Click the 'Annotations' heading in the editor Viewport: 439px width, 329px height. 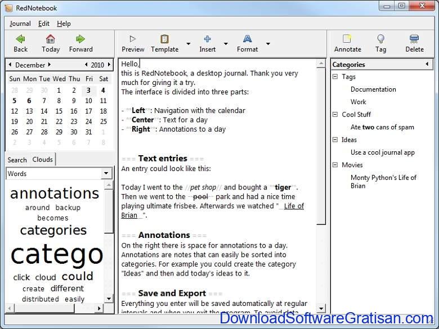[164, 235]
